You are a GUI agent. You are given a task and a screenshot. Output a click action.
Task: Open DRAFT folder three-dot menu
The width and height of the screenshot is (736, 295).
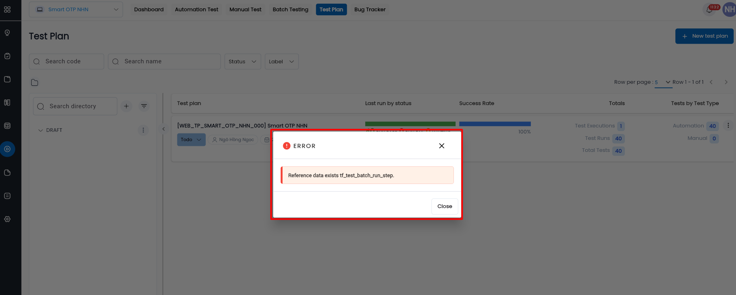(x=143, y=130)
